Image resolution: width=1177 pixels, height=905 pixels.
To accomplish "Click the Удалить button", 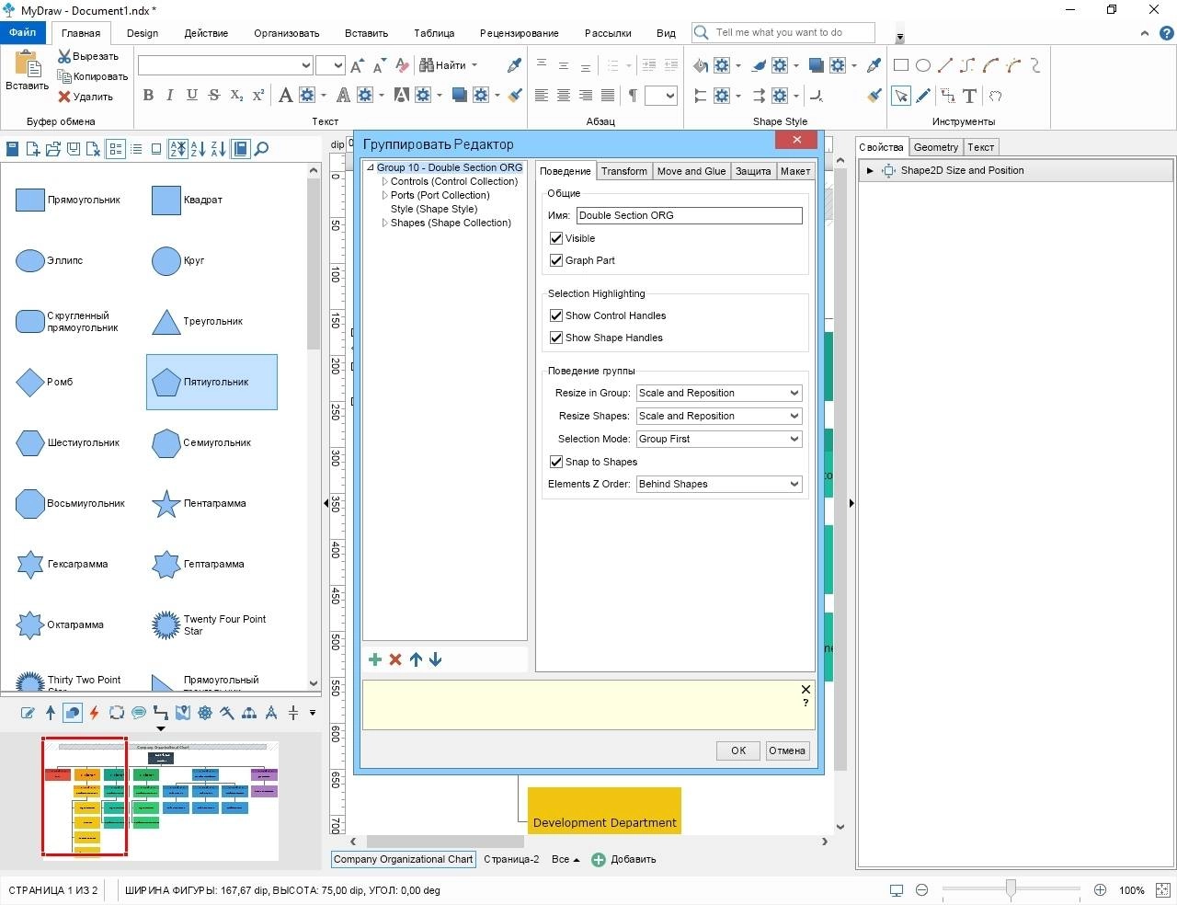I will [x=86, y=97].
